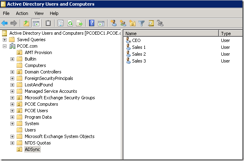This screenshot has width=244, height=161.
Task: Select Program Data label in tree
Action: coord(38,117)
